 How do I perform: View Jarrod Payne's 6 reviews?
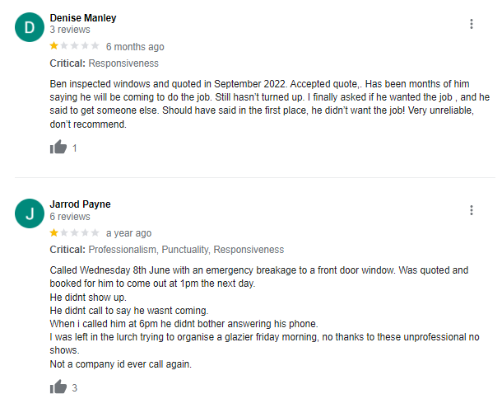point(70,217)
